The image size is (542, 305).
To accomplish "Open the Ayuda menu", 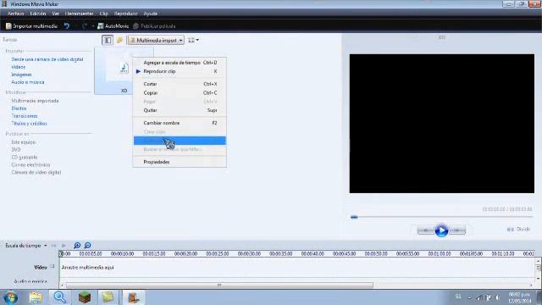I will [x=151, y=14].
